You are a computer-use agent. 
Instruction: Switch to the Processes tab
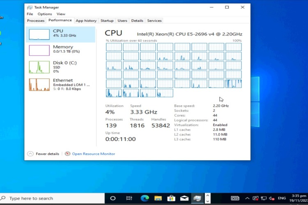point(36,20)
